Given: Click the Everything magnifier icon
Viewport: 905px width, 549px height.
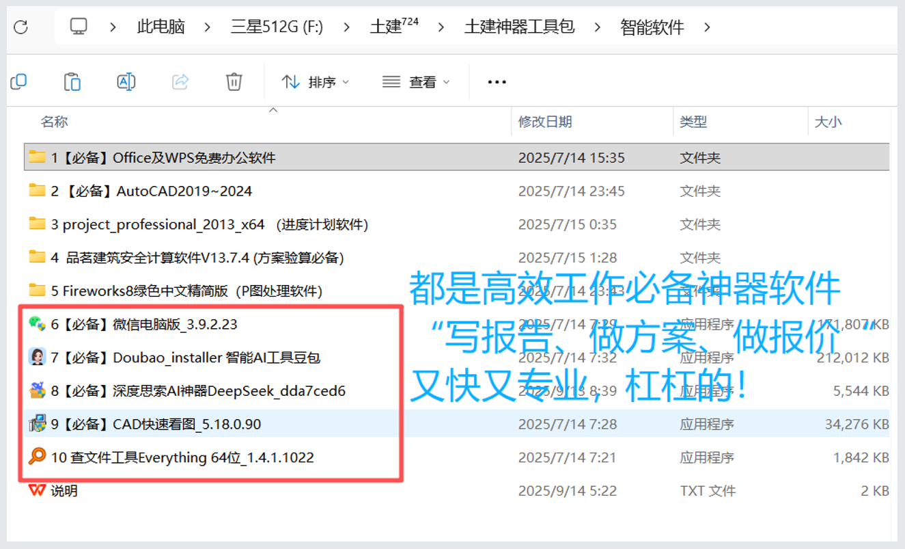Looking at the screenshot, I should 37,456.
